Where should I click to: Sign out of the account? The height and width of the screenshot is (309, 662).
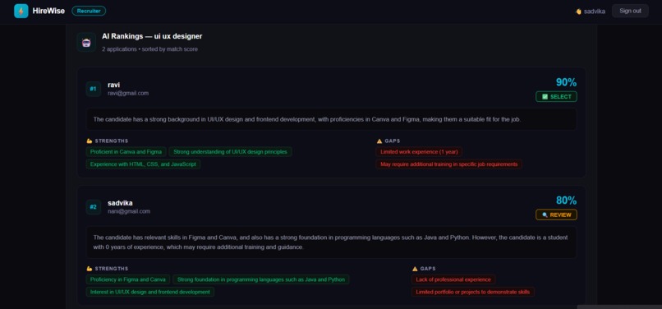630,11
